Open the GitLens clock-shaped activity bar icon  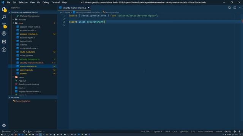[4, 49]
